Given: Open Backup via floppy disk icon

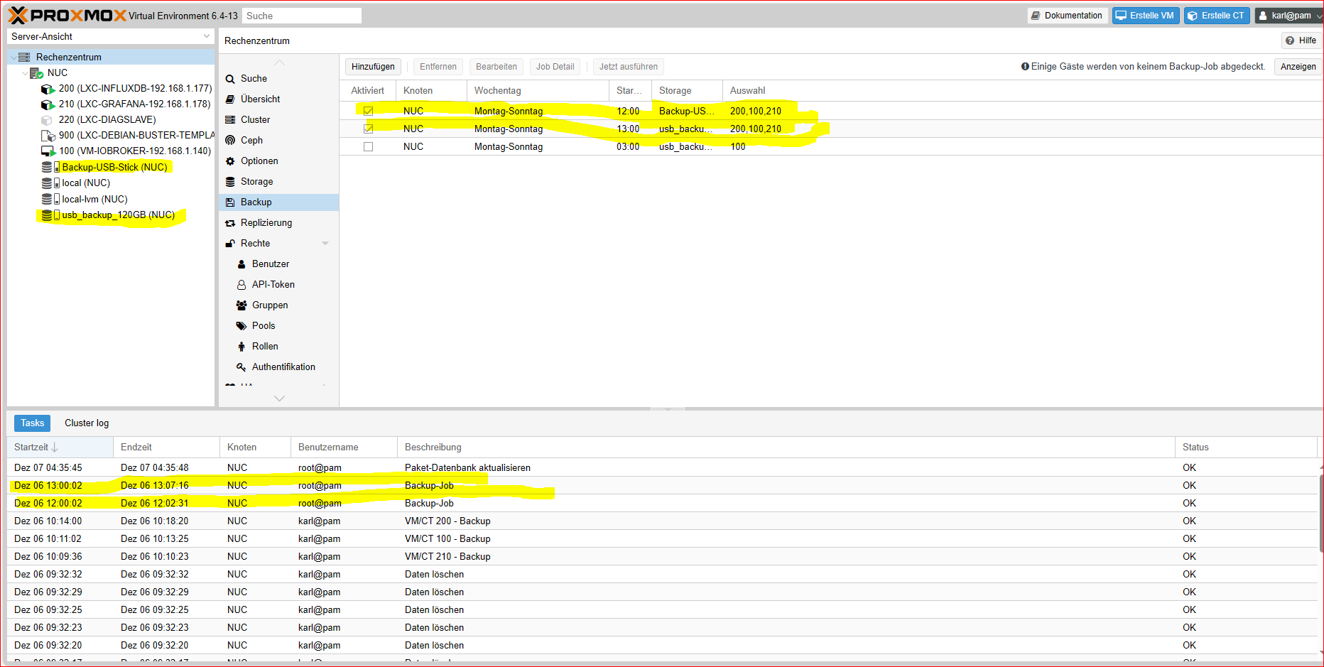Looking at the screenshot, I should point(230,202).
